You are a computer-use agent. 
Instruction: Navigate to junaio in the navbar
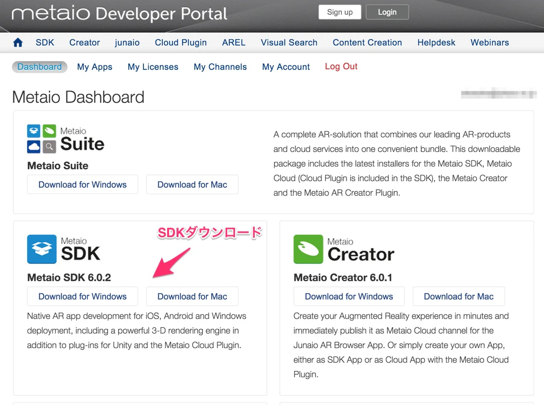127,43
